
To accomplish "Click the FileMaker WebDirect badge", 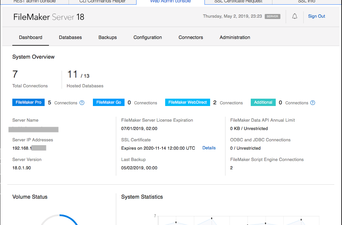I will (187, 102).
